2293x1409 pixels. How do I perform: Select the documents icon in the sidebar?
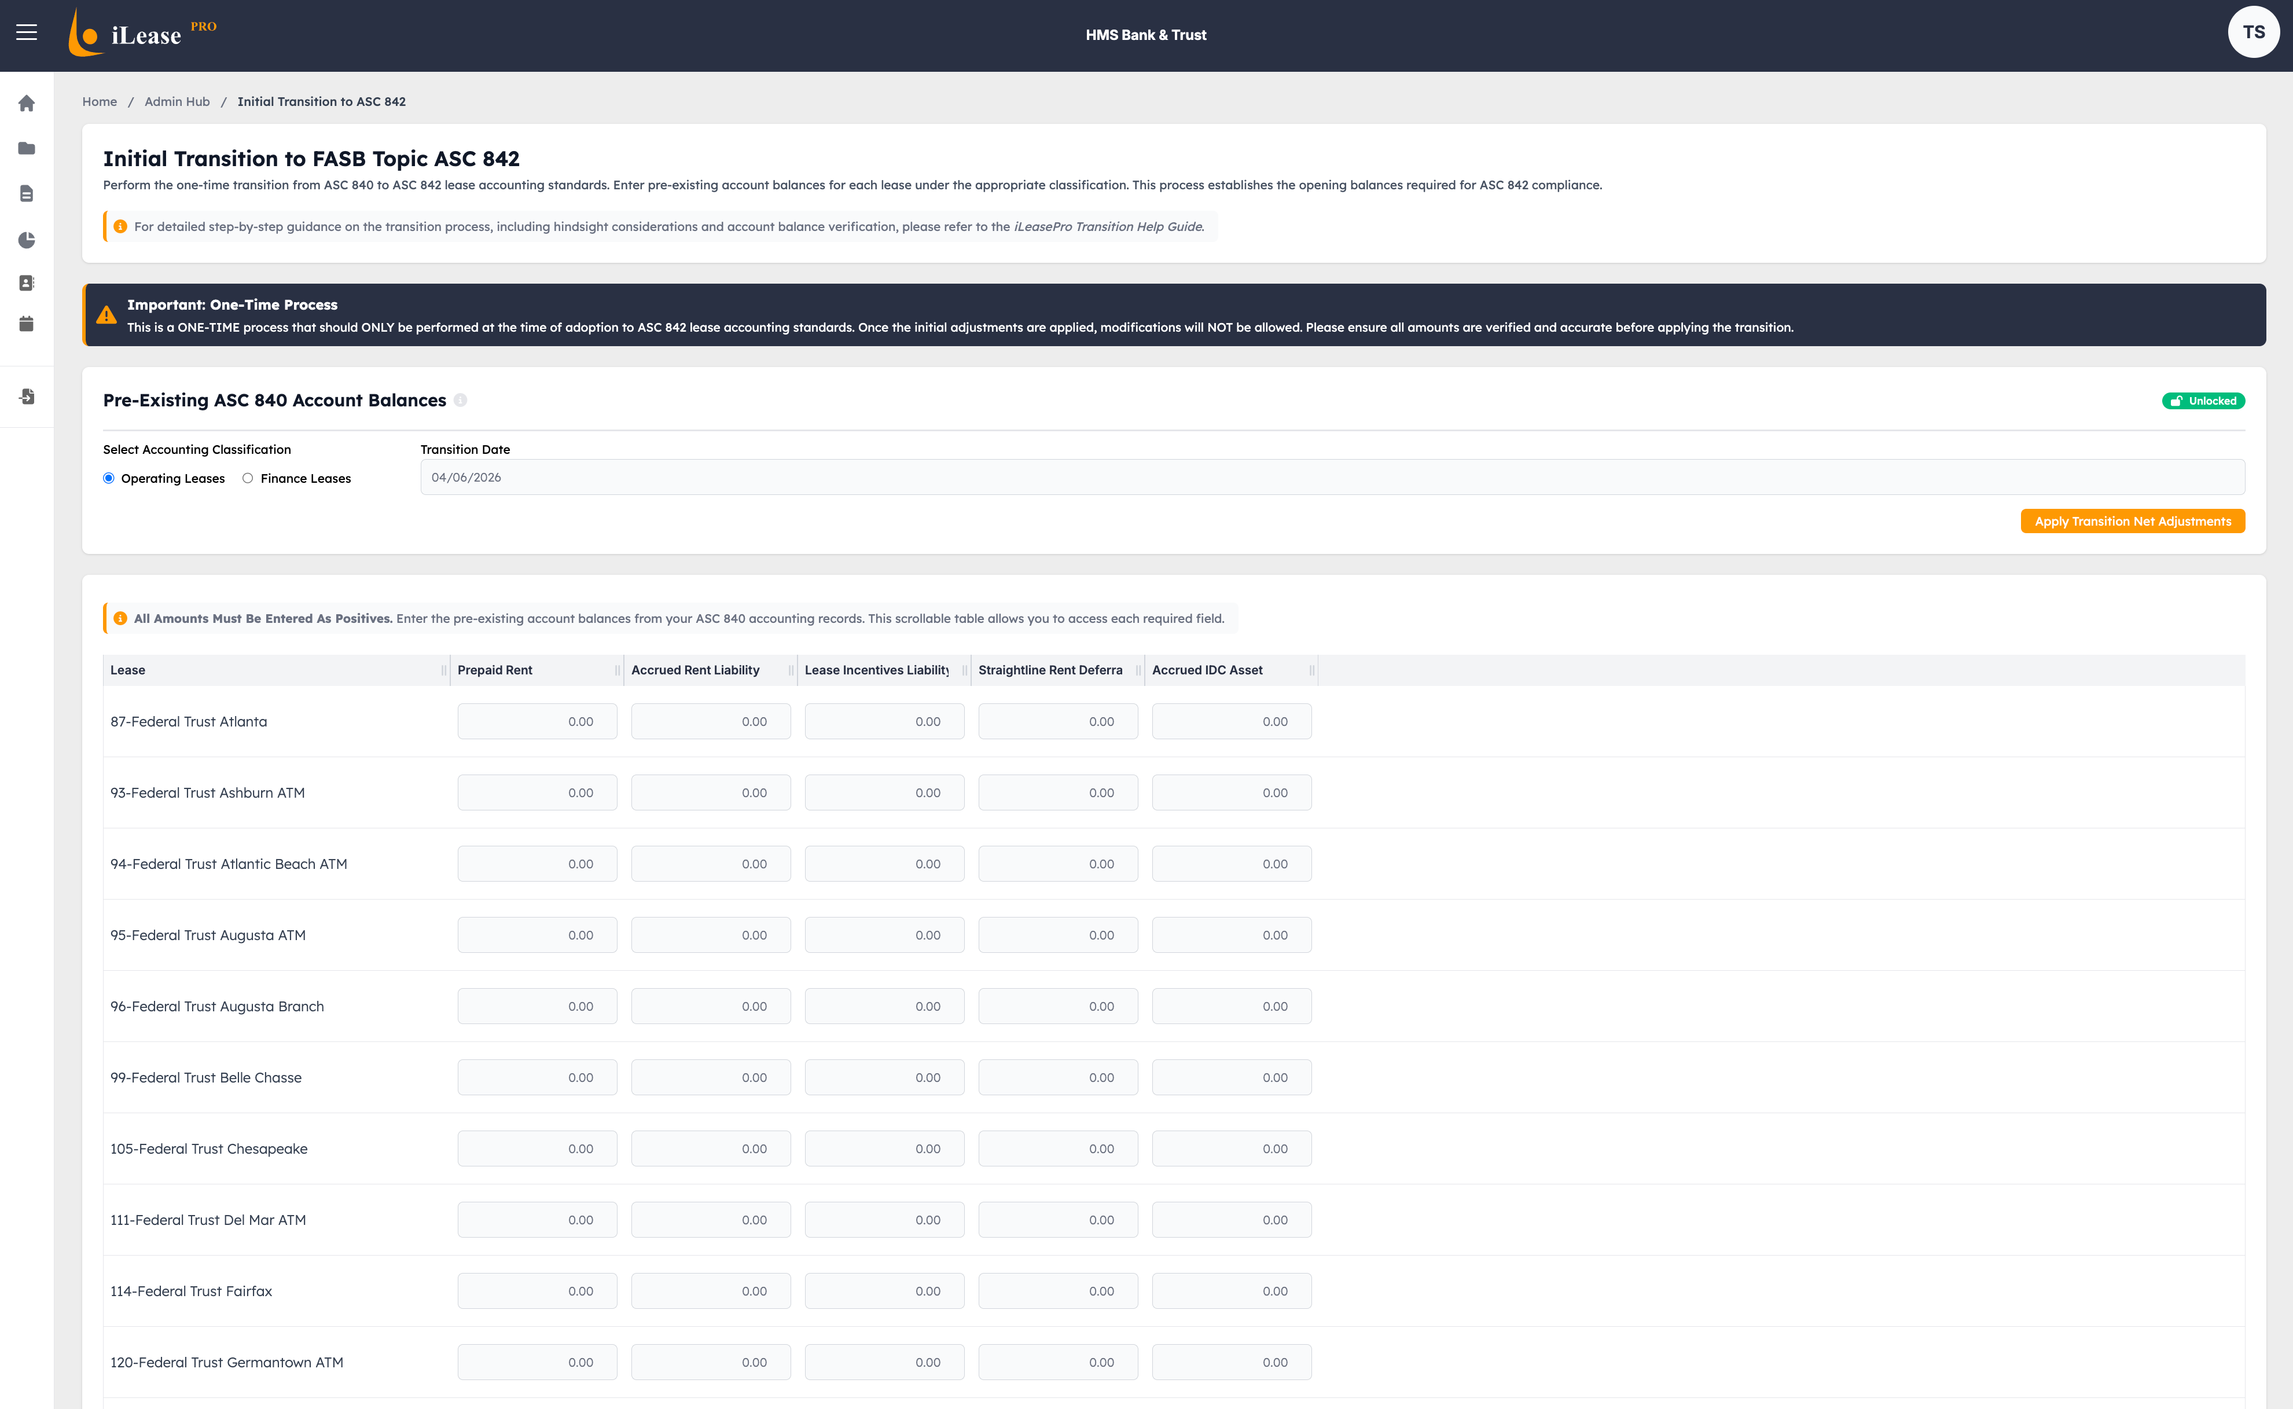click(26, 193)
